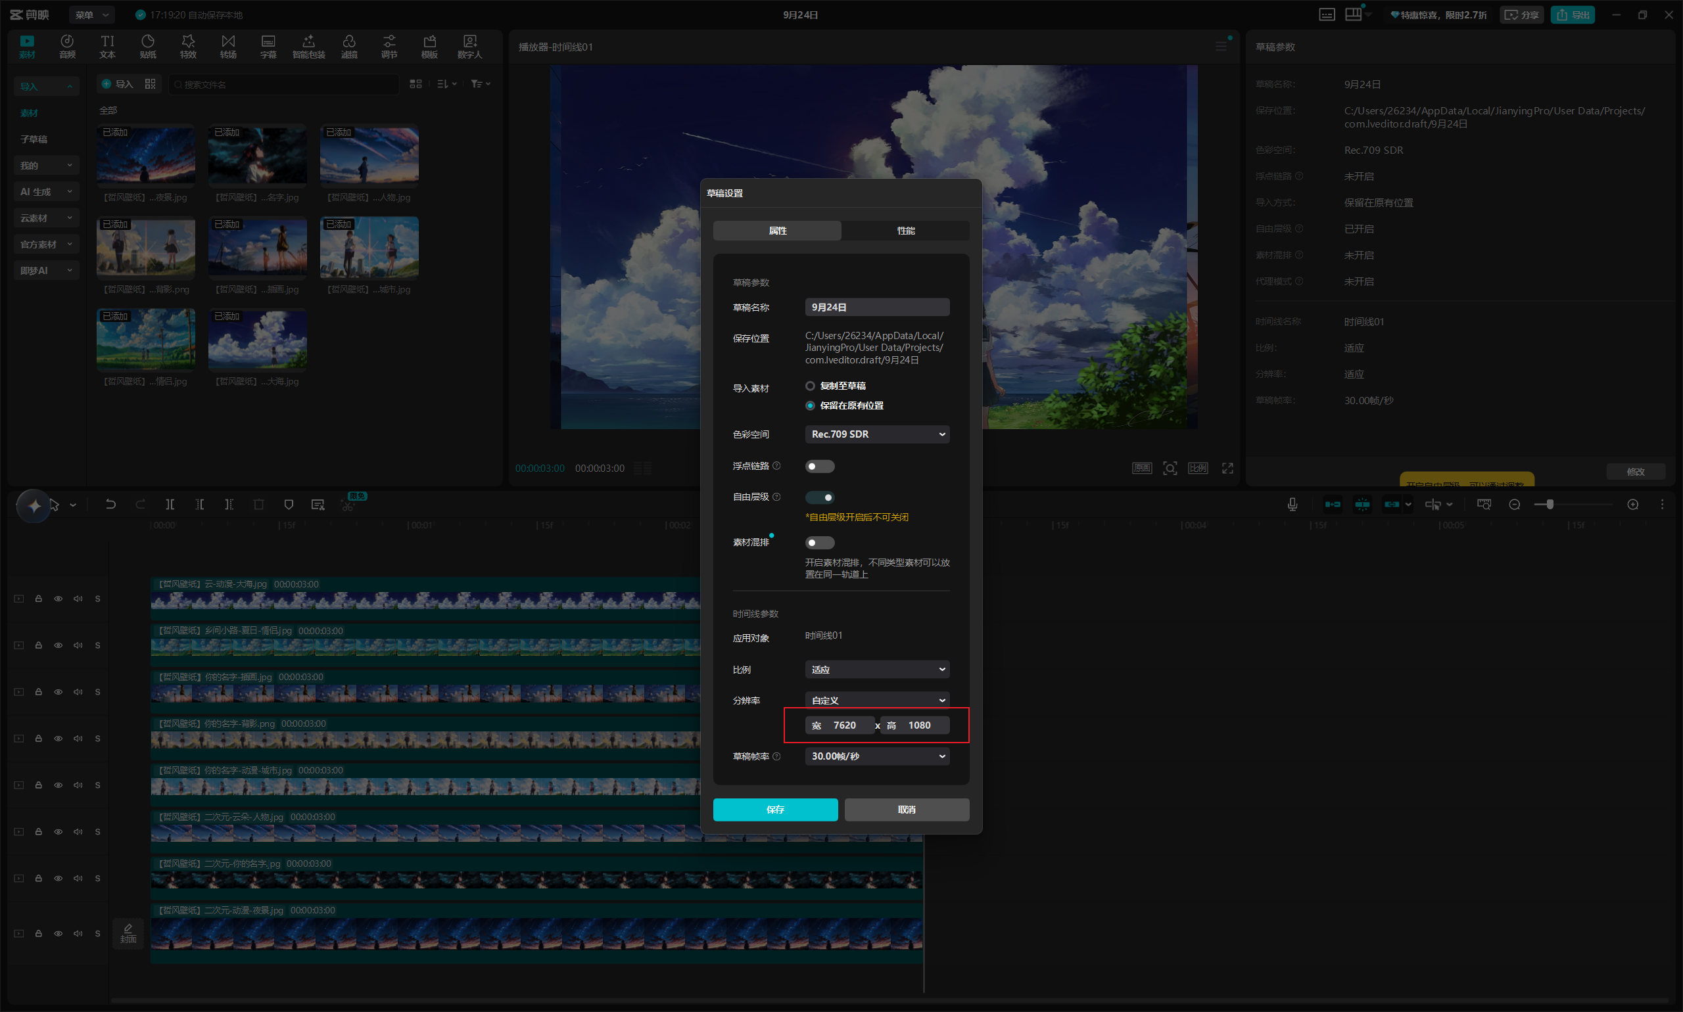Image resolution: width=1683 pixels, height=1012 pixels.
Task: Click the 保存 button
Action: (x=775, y=810)
